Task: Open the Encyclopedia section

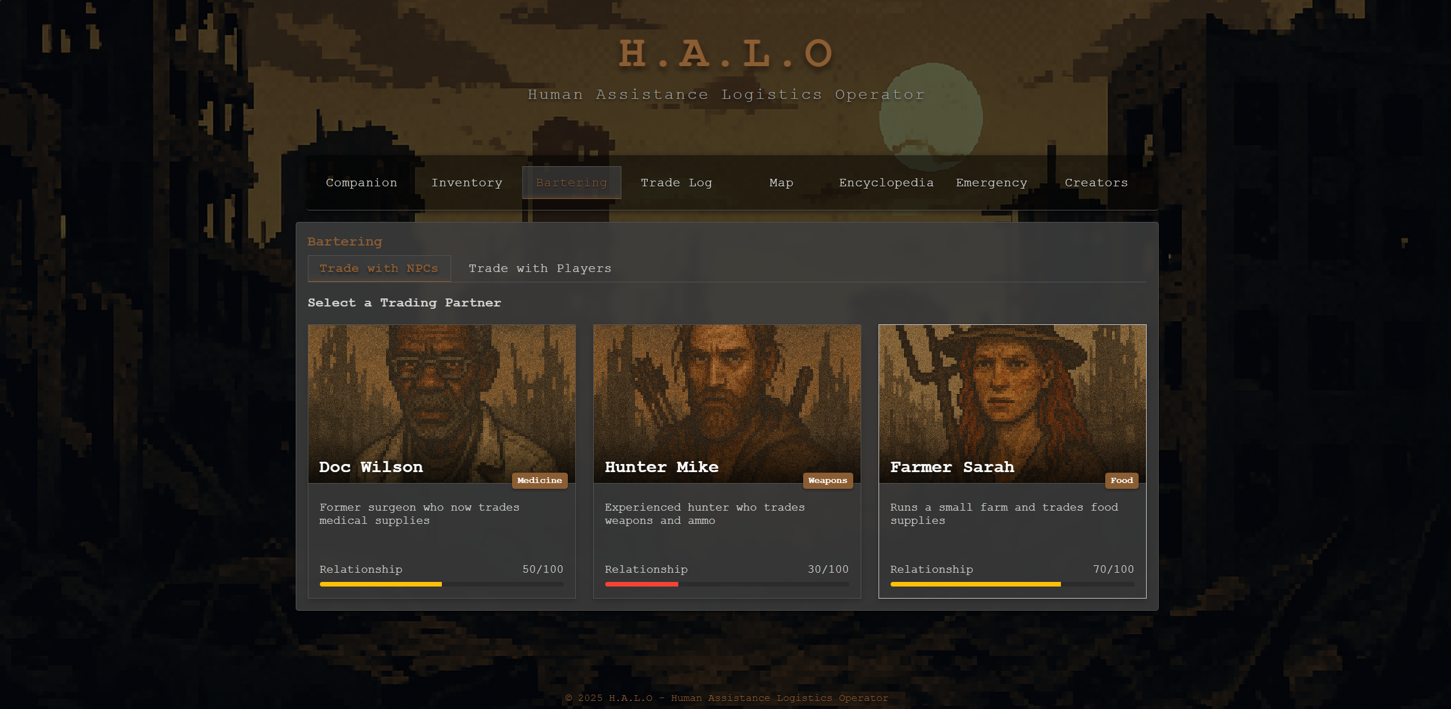Action: point(885,183)
